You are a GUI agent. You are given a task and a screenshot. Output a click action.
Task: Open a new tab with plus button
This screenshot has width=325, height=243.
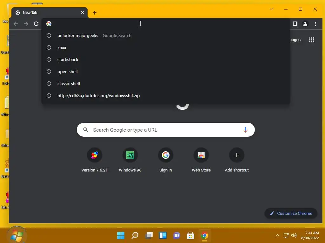point(95,13)
